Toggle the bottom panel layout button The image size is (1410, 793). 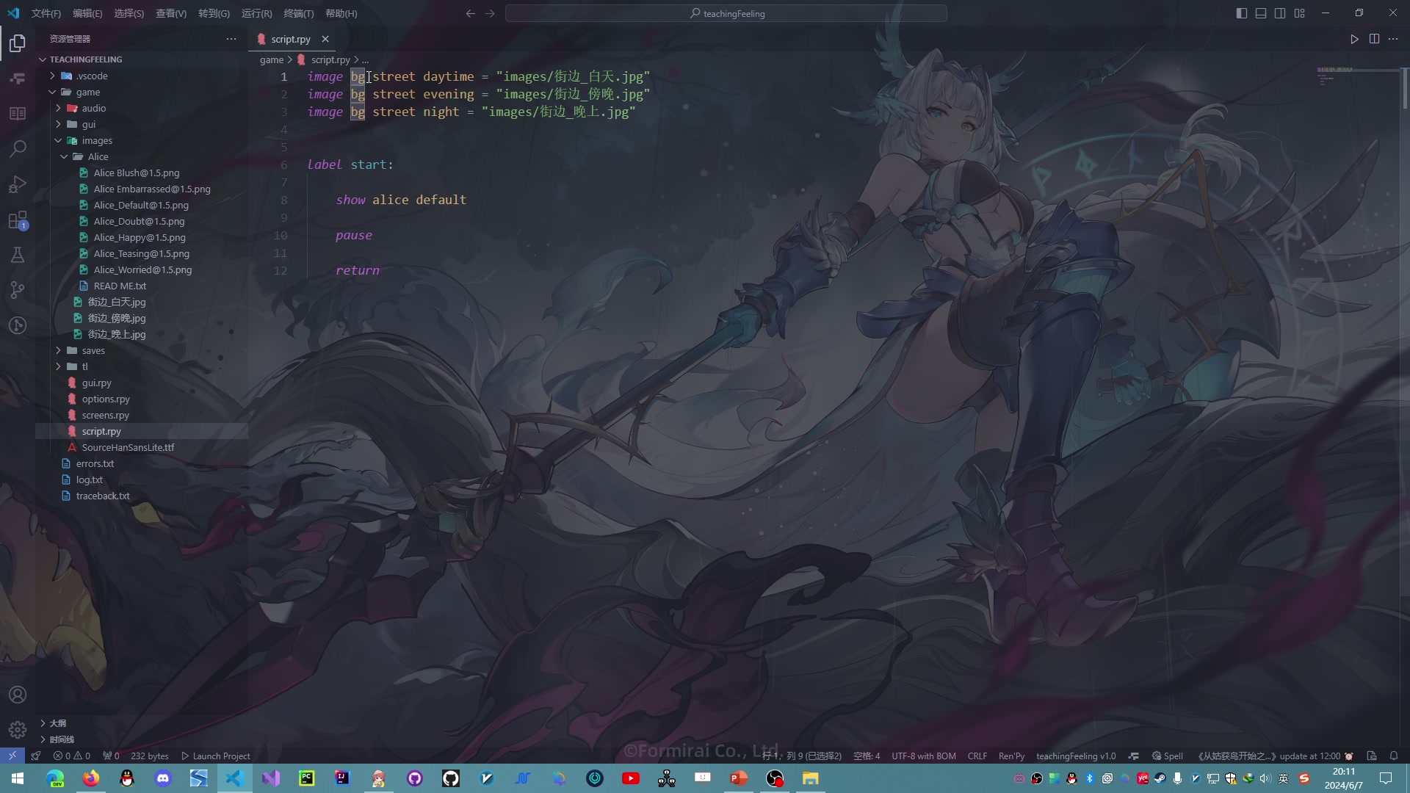coord(1261,13)
